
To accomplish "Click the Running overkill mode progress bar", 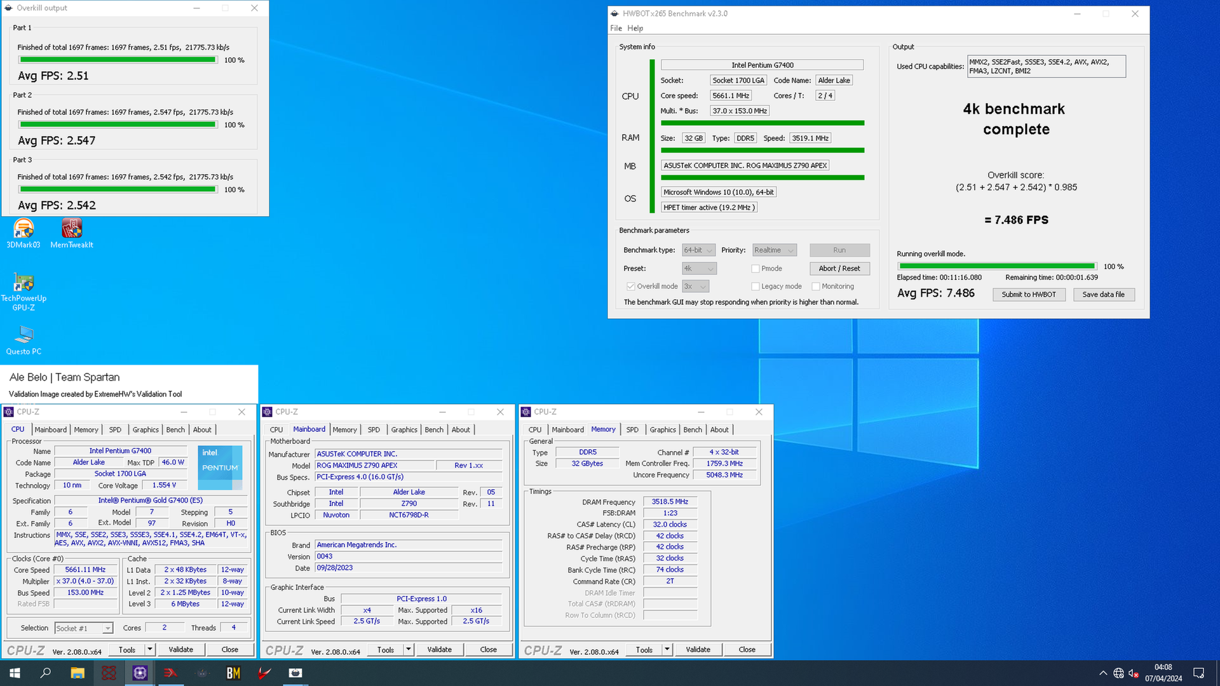I will pos(997,266).
